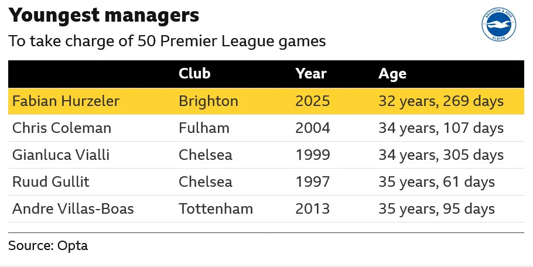Click the 'Source: Opta' footer text
Viewport: 533px width, 267px height.
click(x=48, y=245)
